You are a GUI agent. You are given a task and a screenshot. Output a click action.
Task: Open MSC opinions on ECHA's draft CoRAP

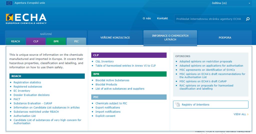pyautogui.click(x=203, y=81)
